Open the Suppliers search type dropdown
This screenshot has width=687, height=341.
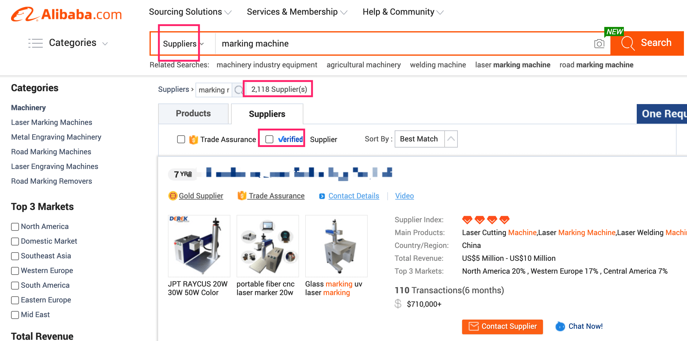(x=183, y=44)
